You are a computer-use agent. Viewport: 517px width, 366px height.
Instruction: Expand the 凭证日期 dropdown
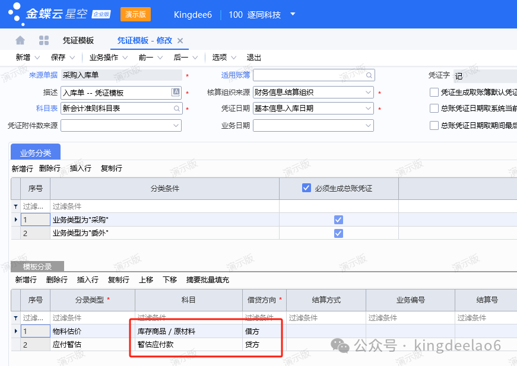point(368,109)
